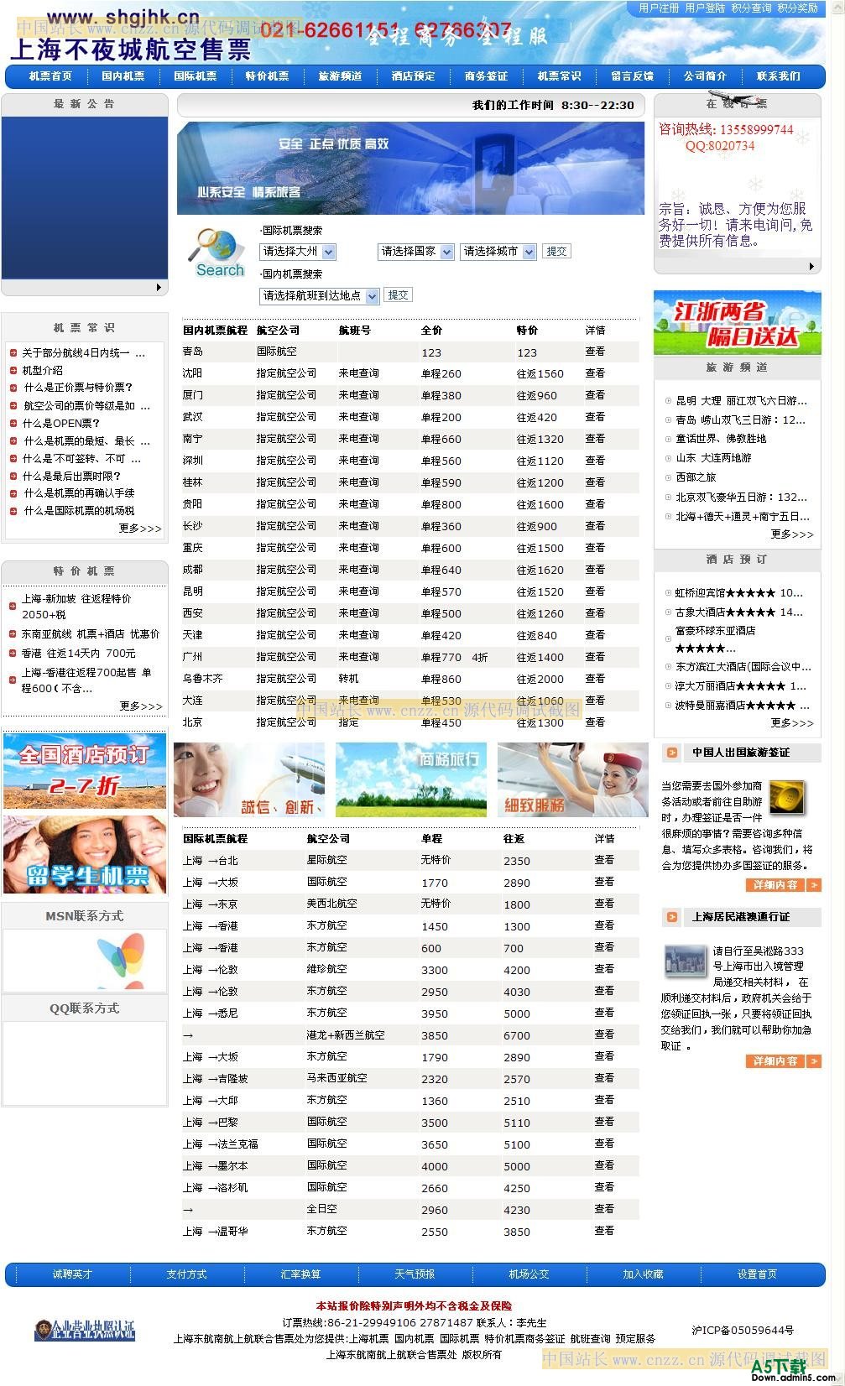Click the 商务旅行 promo image

(411, 779)
